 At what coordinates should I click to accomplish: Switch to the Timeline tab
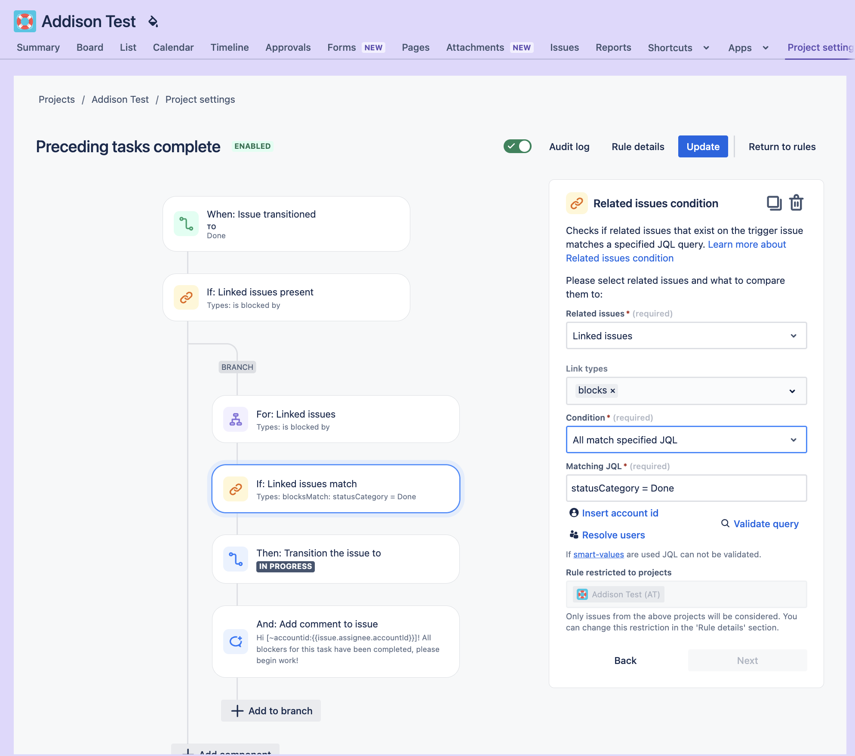[x=230, y=47]
